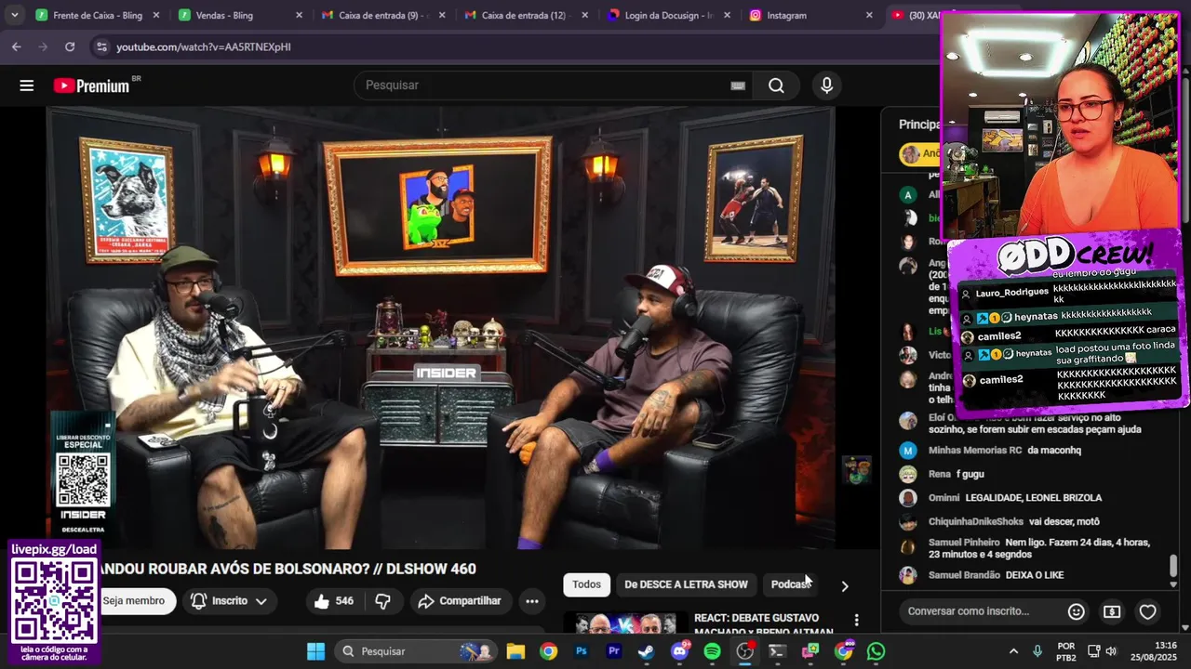Open Super Chat money icon

[1112, 611]
